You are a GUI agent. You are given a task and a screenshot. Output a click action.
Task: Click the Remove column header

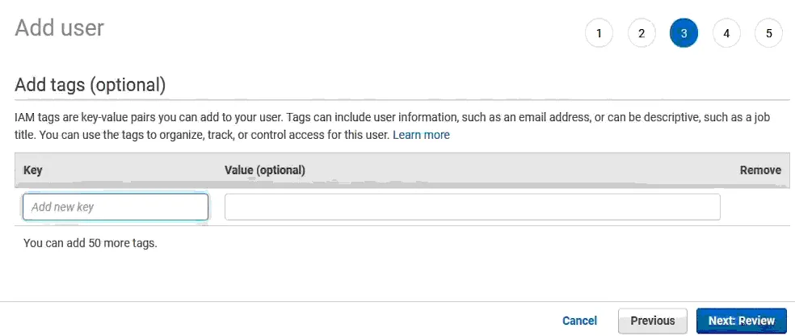point(760,170)
